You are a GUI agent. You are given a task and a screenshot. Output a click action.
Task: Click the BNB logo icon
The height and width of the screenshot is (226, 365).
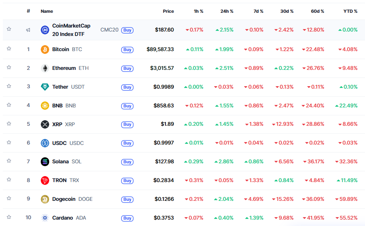tap(45, 106)
